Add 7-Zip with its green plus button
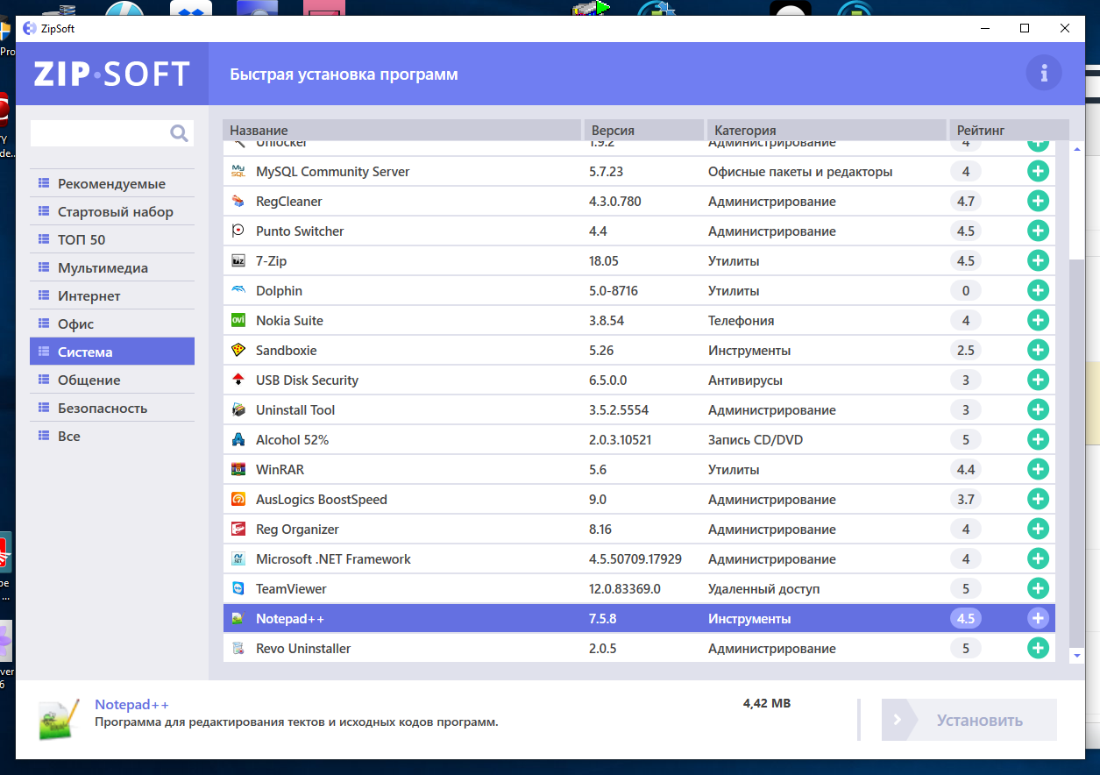Viewport: 1100px width, 775px height. [x=1038, y=260]
